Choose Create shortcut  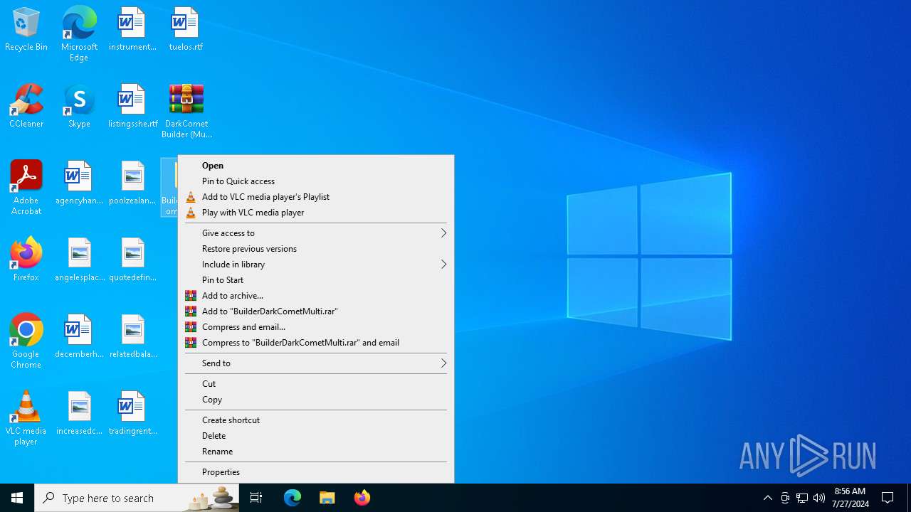(315, 420)
